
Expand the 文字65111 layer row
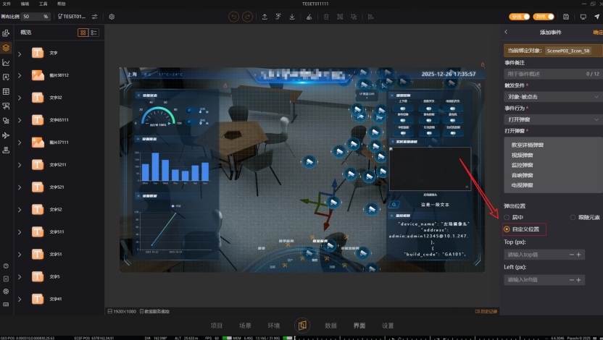[20, 121]
